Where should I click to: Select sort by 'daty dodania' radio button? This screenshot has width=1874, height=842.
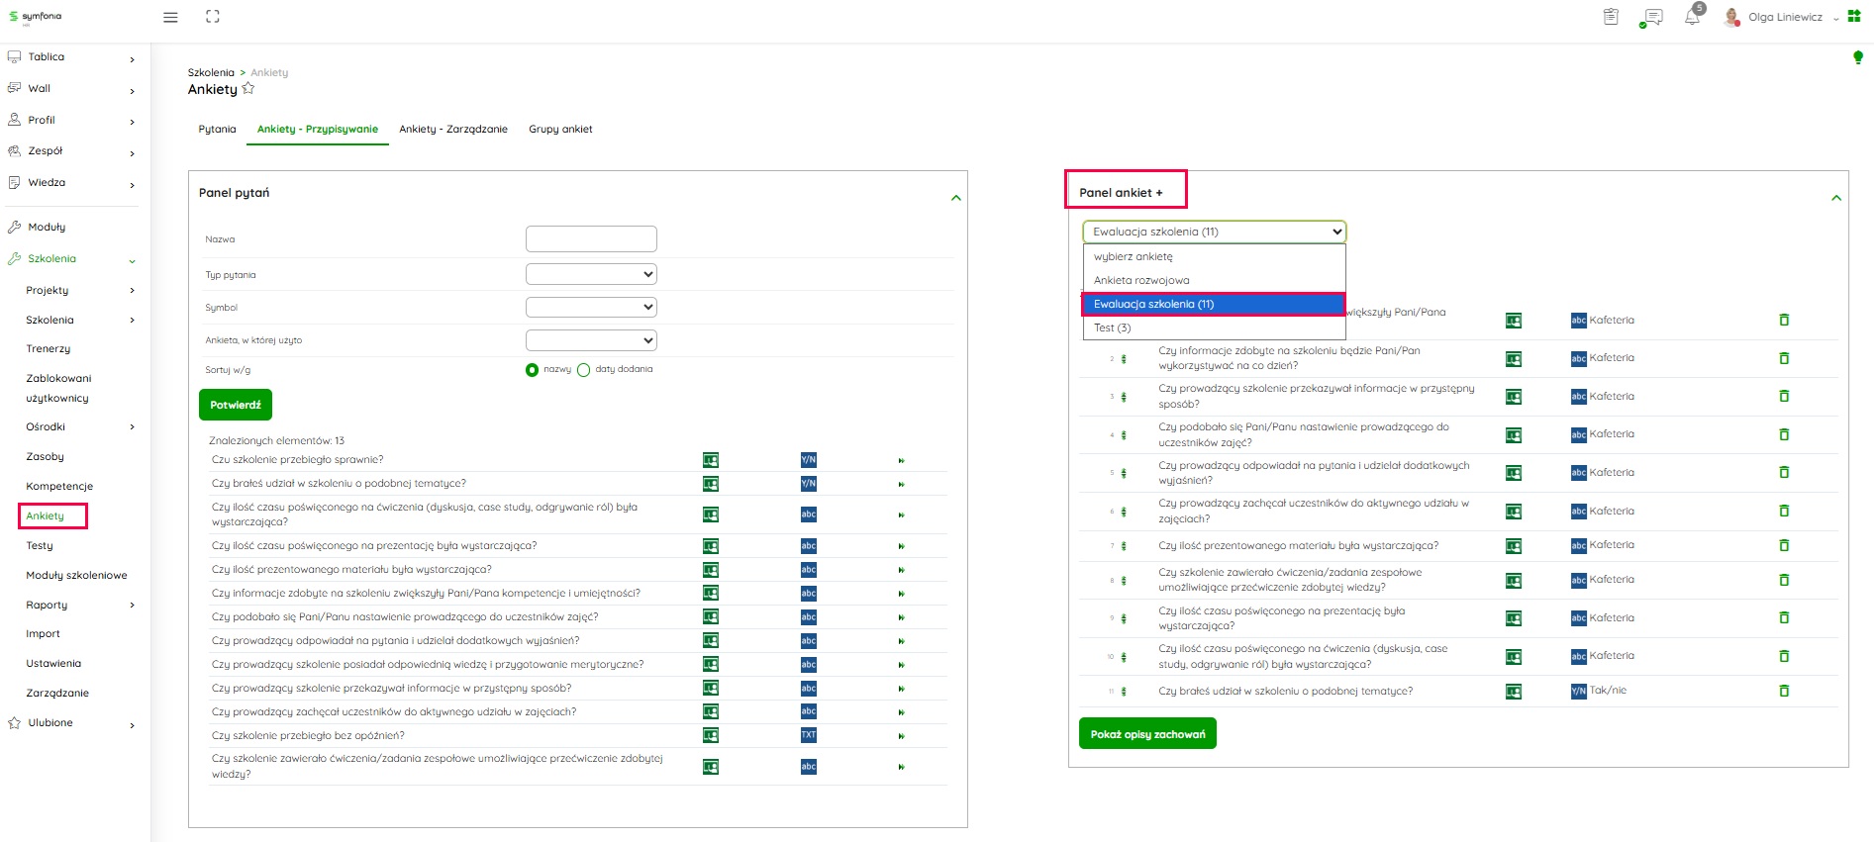tap(584, 370)
